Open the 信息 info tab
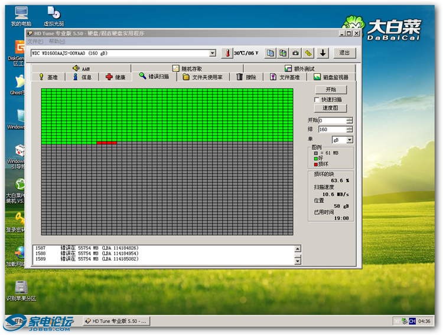The width and height of the screenshot is (443, 335). point(82,77)
